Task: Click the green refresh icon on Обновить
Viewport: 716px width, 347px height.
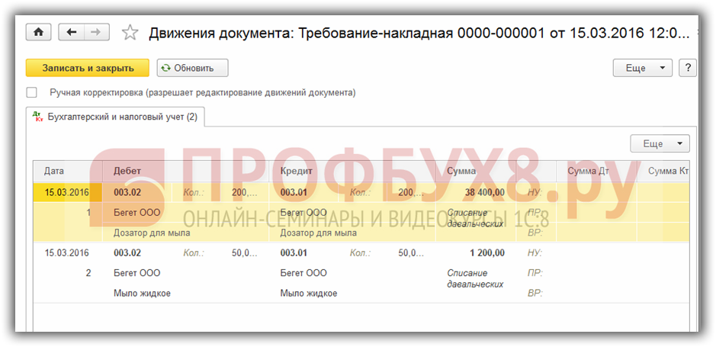Action: coord(165,68)
